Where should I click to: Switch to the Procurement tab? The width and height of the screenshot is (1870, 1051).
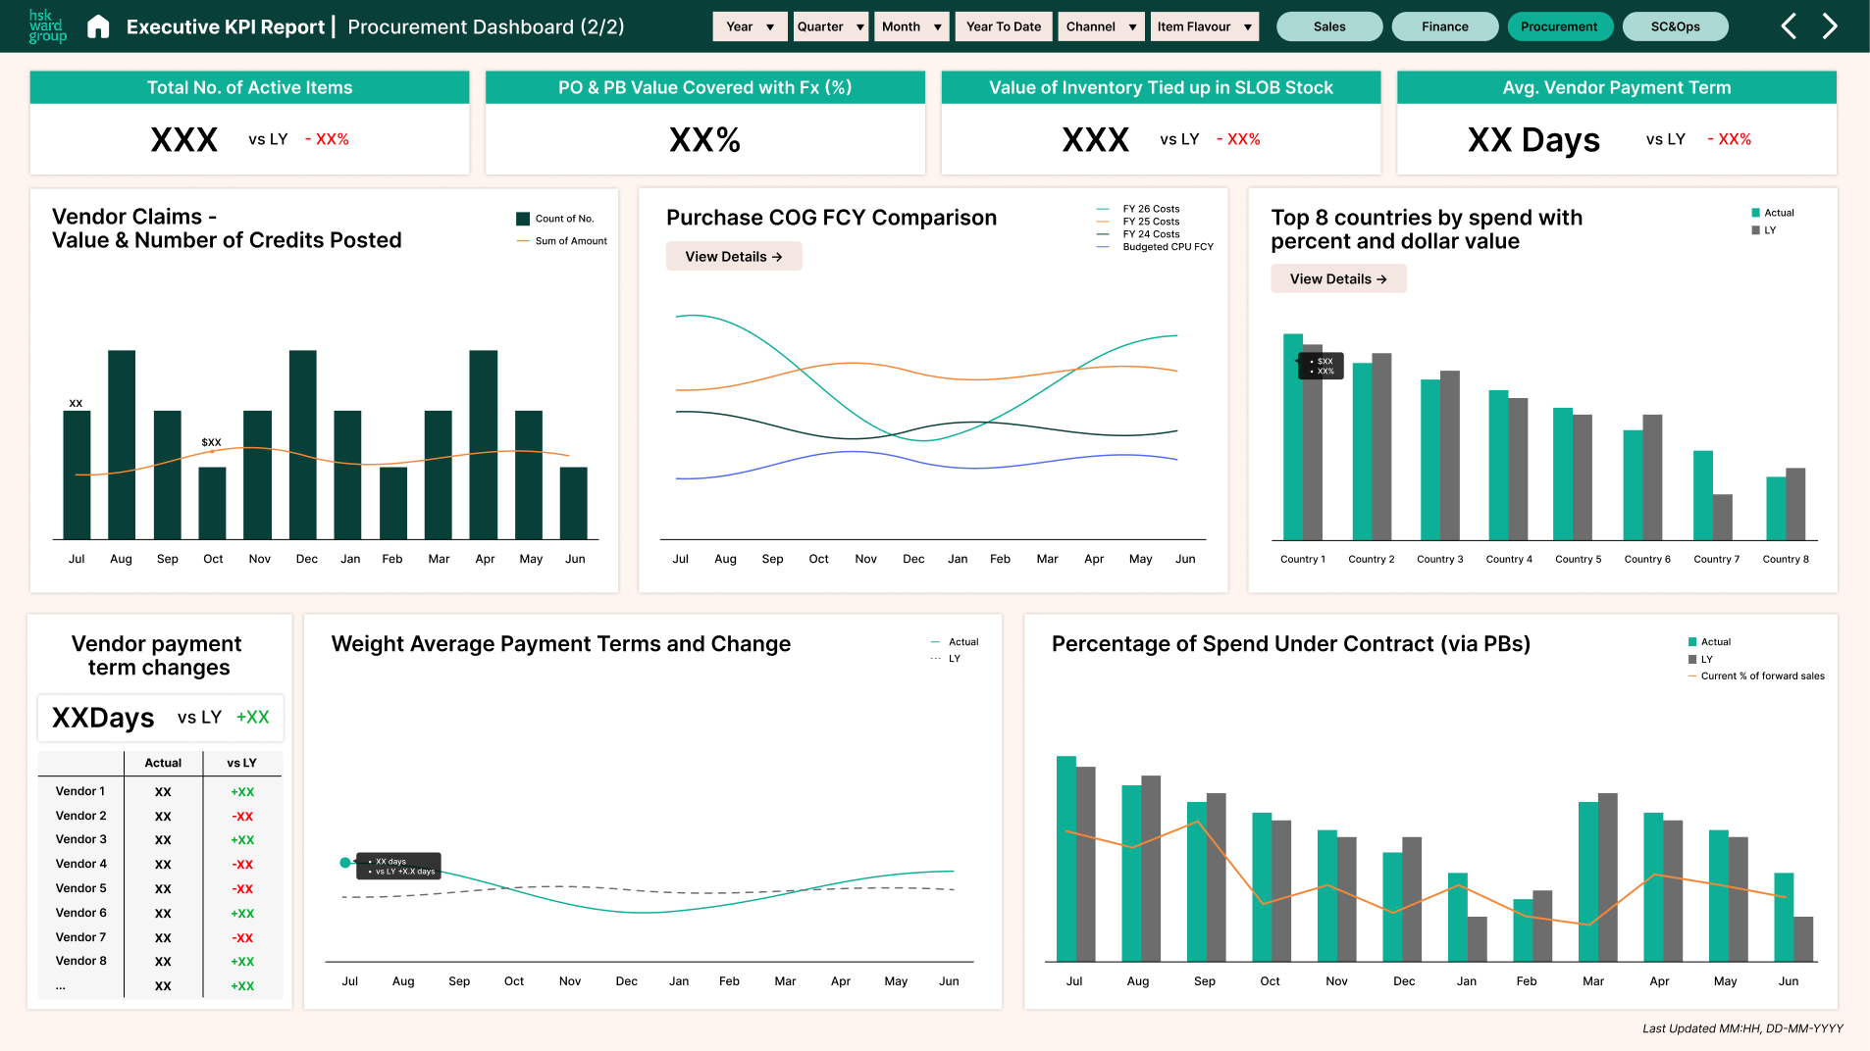pyautogui.click(x=1559, y=26)
